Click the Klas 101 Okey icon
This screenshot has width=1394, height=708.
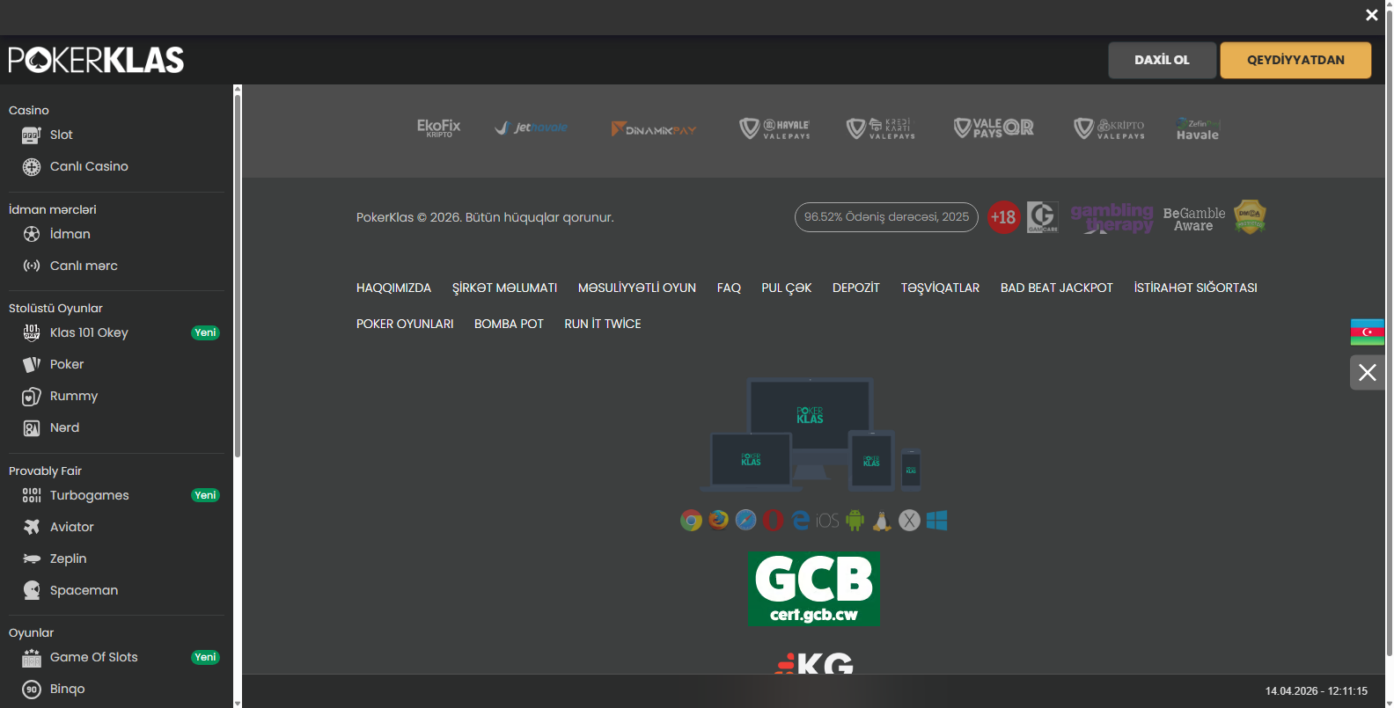click(32, 332)
